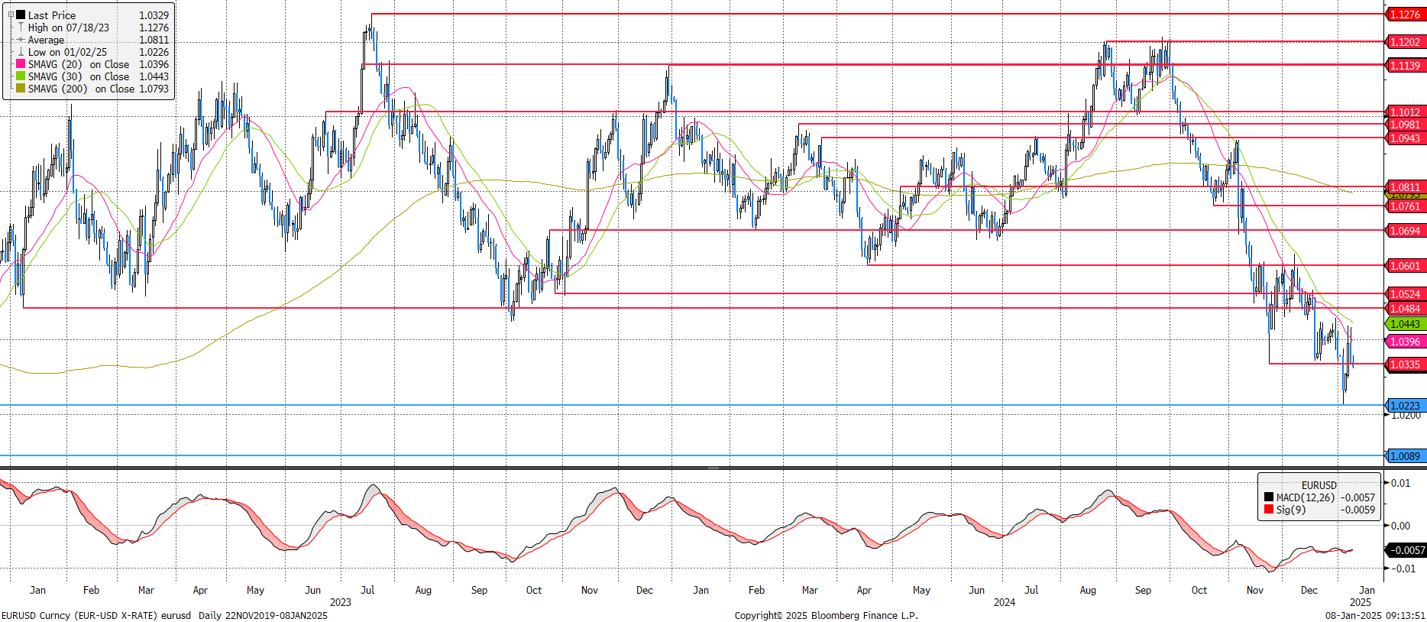Click the Low marker icon in legend
This screenshot has height=622, width=1427.
tap(21, 52)
